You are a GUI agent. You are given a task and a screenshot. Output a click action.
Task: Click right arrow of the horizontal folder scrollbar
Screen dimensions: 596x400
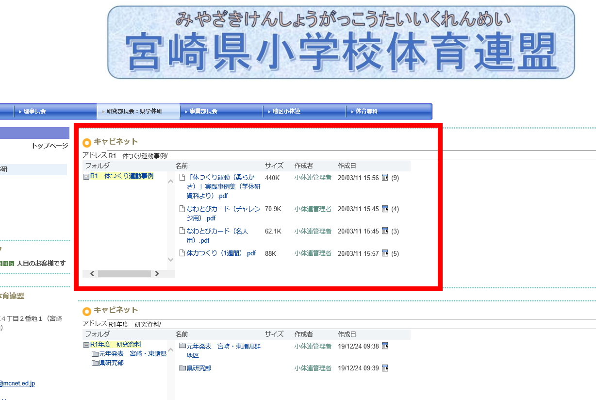click(x=157, y=274)
